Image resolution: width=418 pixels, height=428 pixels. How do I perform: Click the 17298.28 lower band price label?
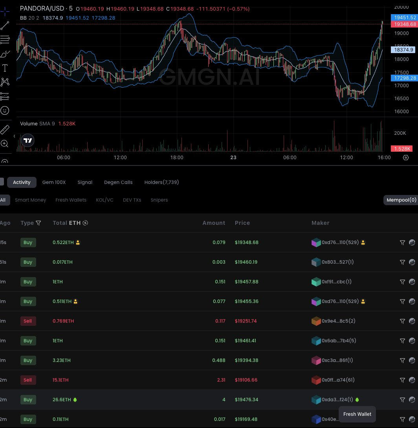[404, 78]
